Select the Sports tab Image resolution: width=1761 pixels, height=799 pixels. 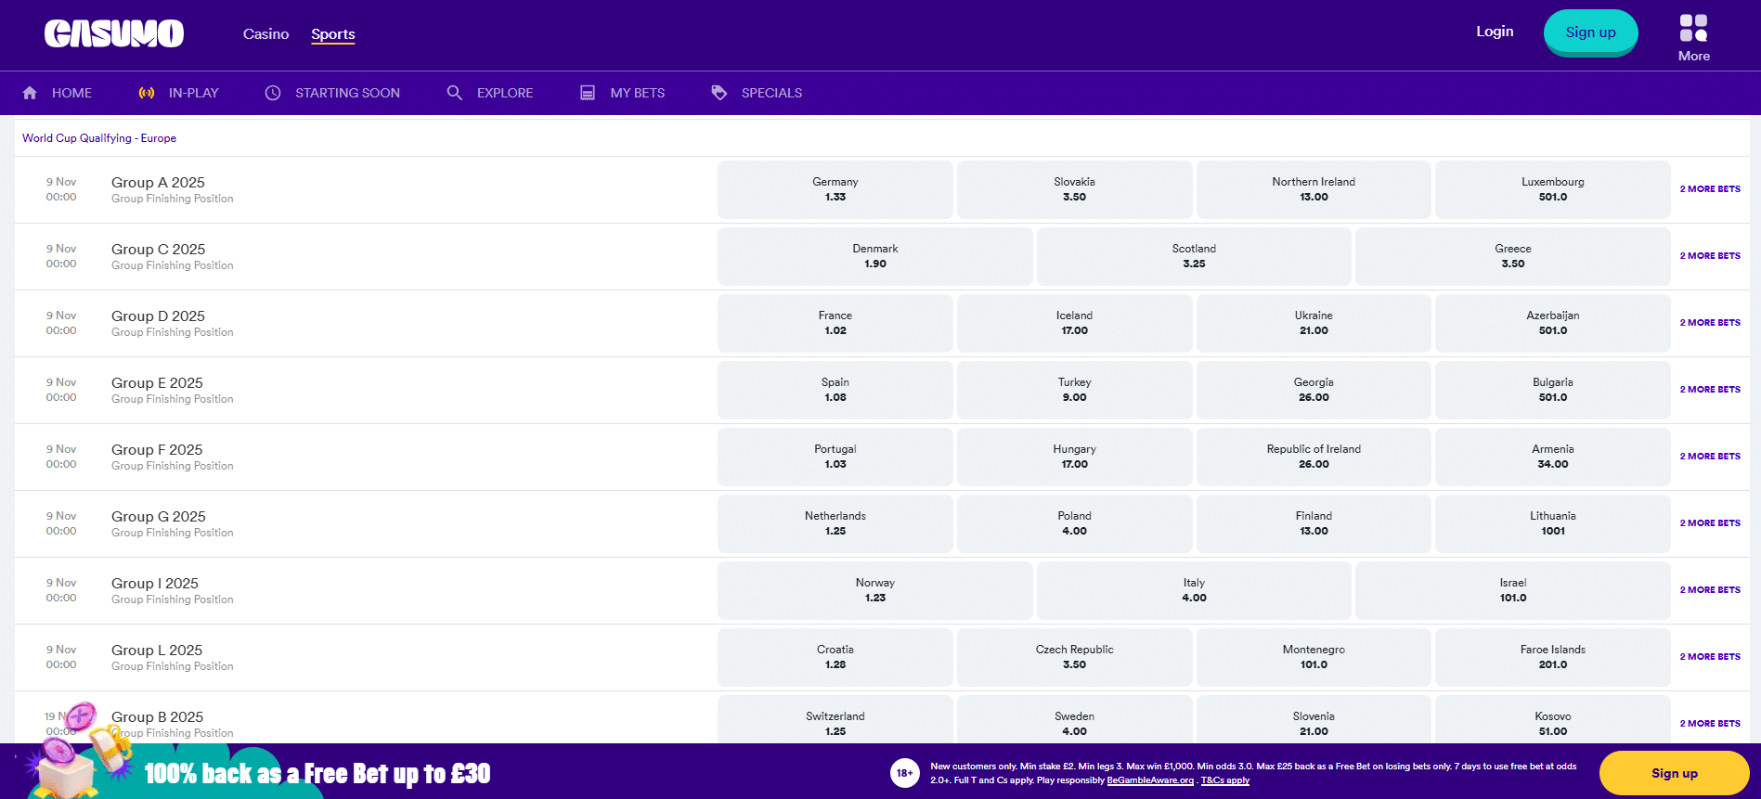pyautogui.click(x=333, y=33)
